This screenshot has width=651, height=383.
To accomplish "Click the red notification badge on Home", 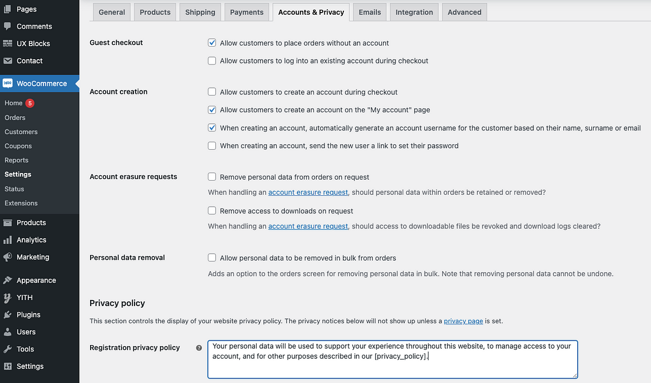I will [x=30, y=103].
